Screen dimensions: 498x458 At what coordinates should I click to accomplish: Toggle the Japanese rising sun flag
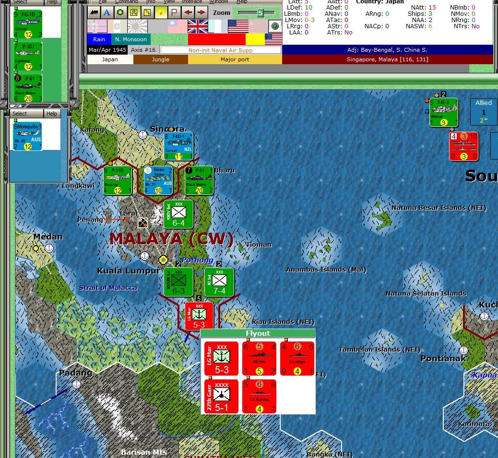(x=137, y=26)
